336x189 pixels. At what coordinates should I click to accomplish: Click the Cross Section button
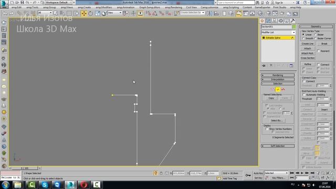[308, 58]
